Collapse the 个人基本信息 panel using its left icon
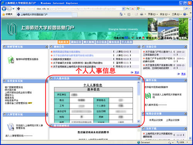 (x=51, y=78)
